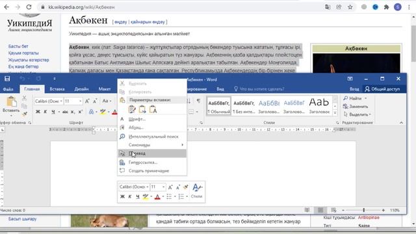Screen dimensions: 416x234
Task: Select Шрифт... in context menu
Action: coord(152,119)
